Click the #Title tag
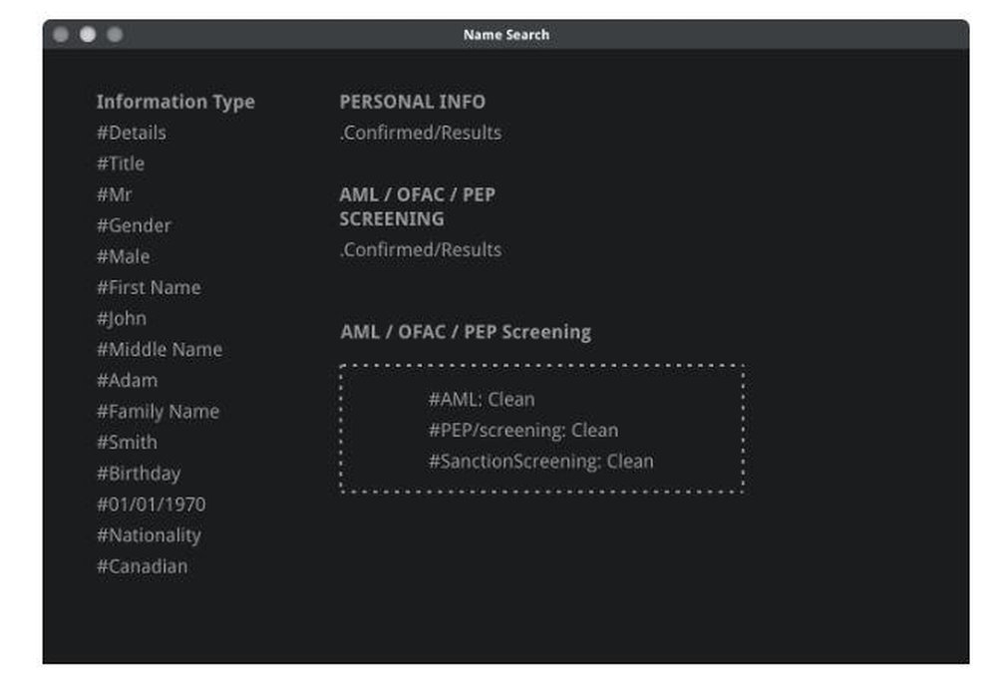The height and width of the screenshot is (685, 997). pos(120,164)
